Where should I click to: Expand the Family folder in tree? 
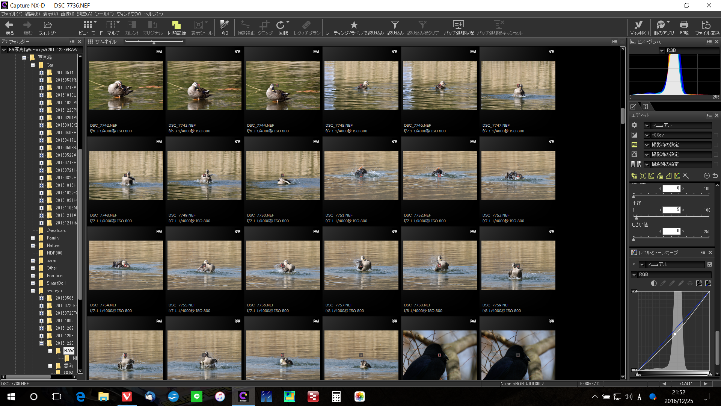(x=33, y=238)
